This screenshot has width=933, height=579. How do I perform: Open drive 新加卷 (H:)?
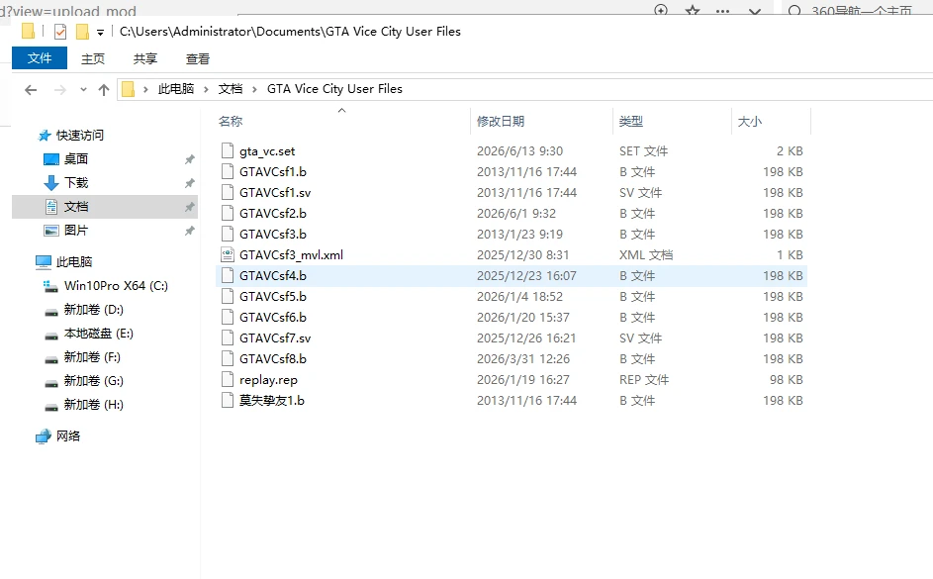click(93, 405)
